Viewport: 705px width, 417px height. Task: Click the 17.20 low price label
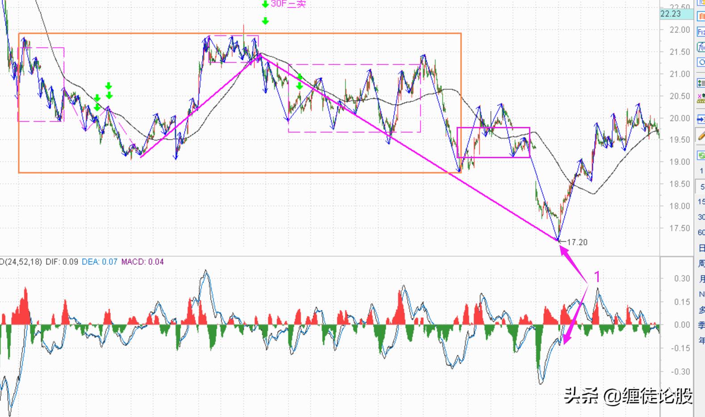(x=577, y=242)
